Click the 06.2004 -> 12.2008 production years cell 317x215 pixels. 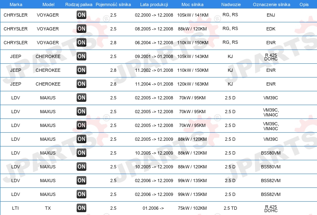[154, 43]
